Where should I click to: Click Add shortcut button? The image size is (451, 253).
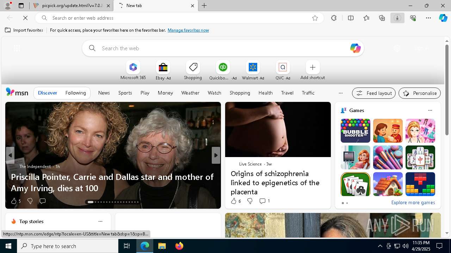pos(313,70)
